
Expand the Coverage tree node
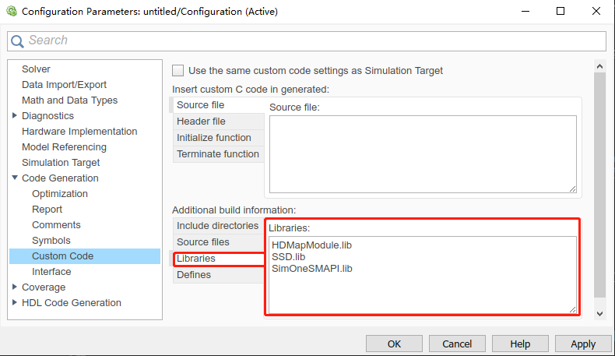15,287
